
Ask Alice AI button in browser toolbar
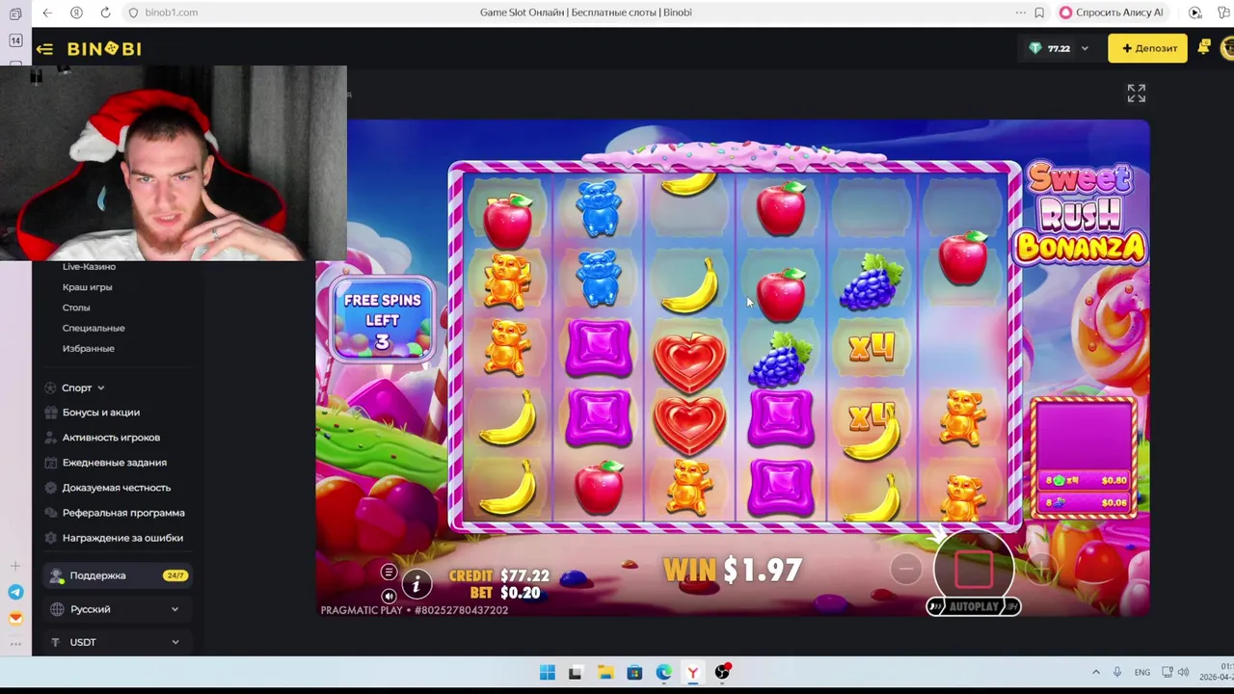1112,13
